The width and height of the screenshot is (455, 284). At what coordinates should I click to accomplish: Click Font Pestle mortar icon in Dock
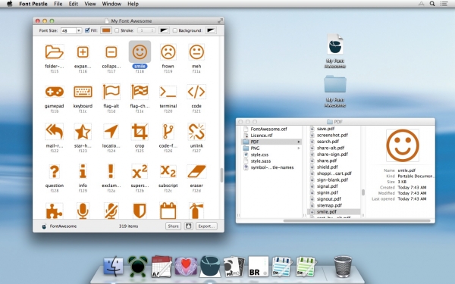pyautogui.click(x=210, y=266)
